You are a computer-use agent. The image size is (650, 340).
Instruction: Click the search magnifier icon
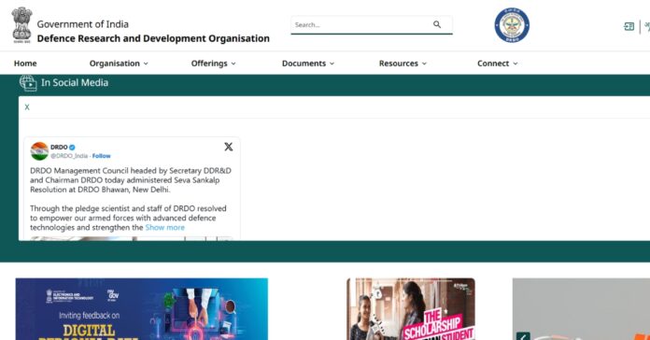pos(437,24)
